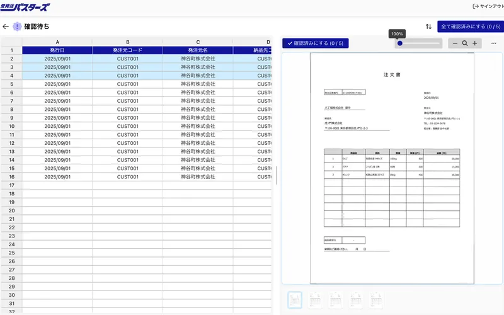The width and height of the screenshot is (504, 315).
Task: Click the zoom in plus icon
Action: (475, 43)
